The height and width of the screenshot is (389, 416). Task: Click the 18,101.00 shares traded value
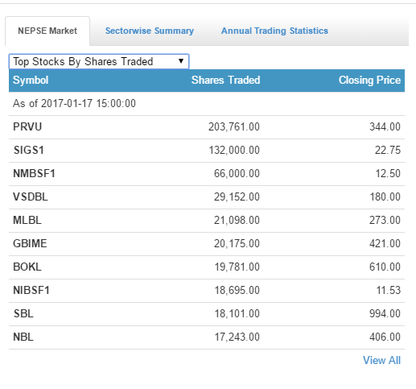coord(237,313)
